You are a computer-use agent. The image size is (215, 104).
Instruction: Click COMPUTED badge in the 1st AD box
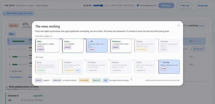tap(141, 71)
